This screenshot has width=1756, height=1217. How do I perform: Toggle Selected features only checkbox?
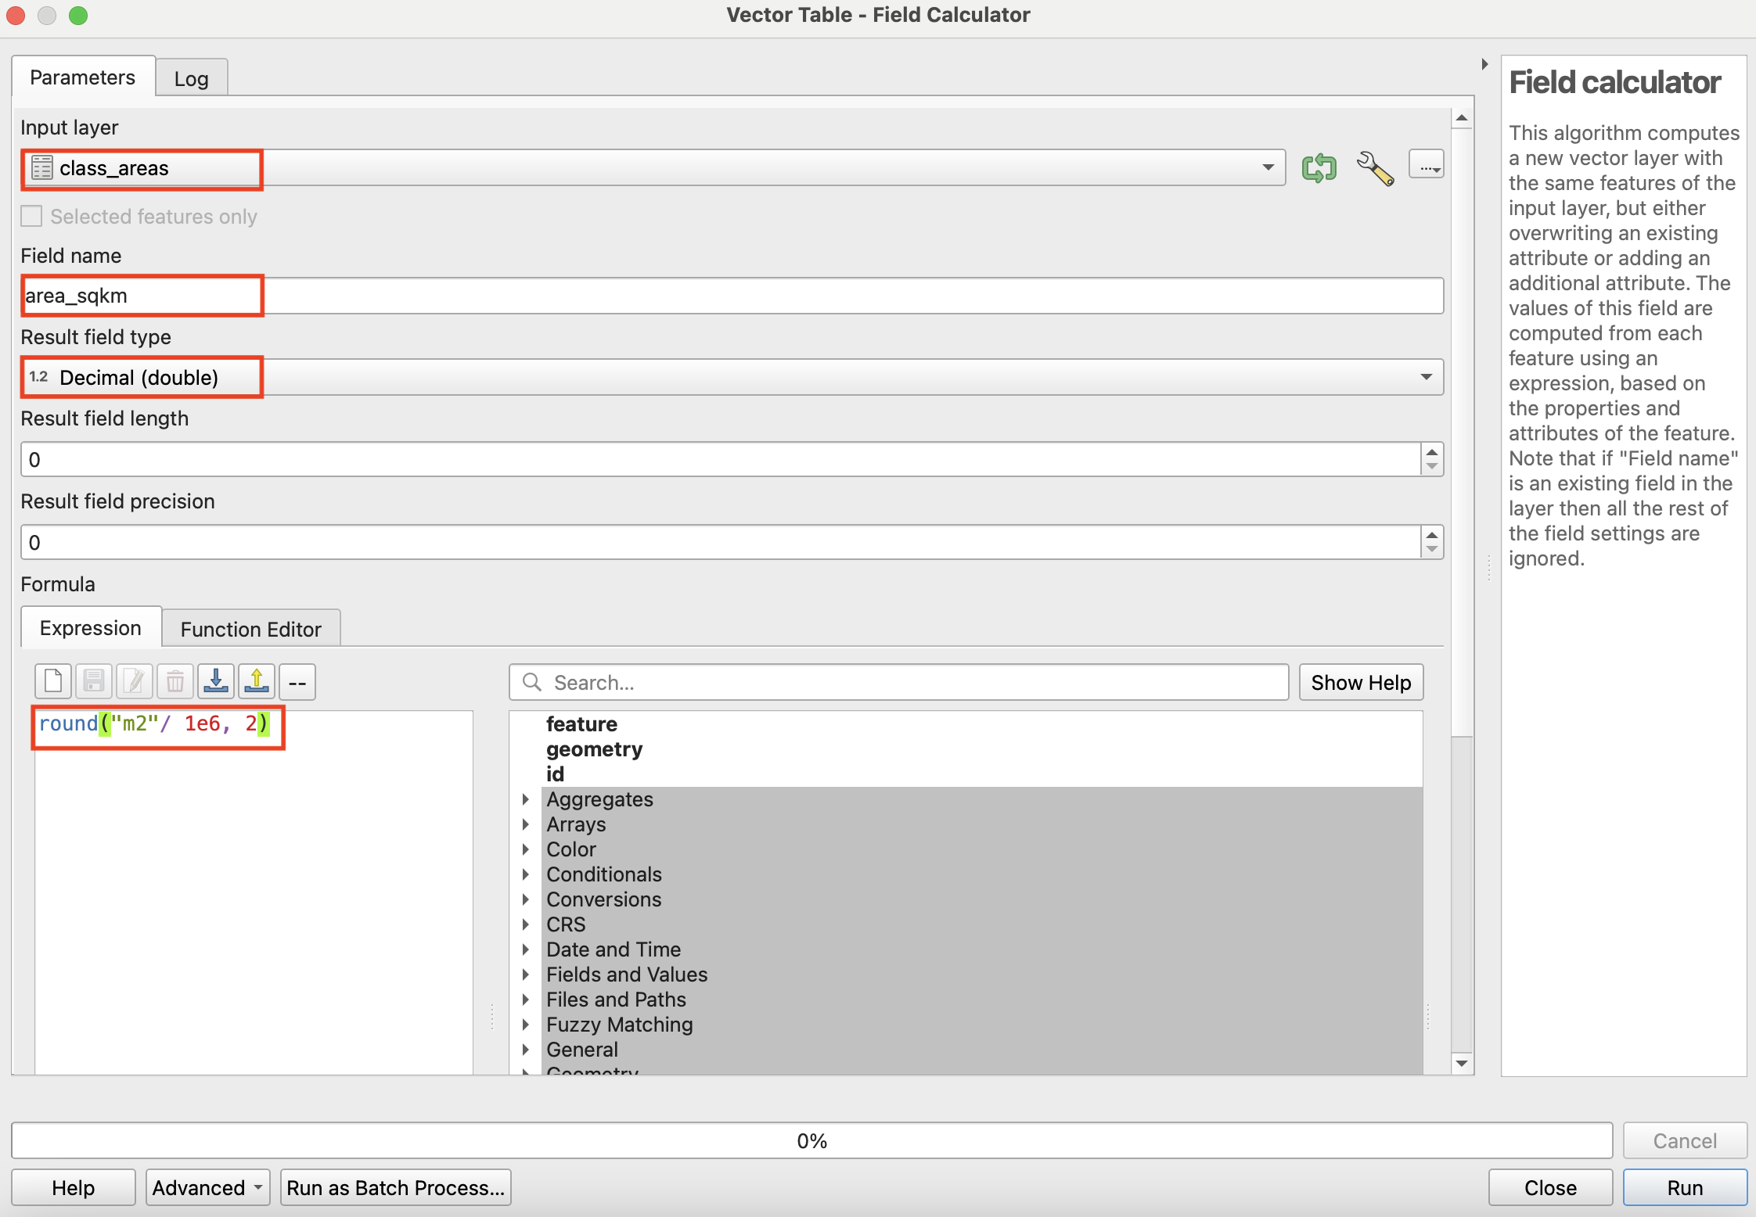click(32, 217)
